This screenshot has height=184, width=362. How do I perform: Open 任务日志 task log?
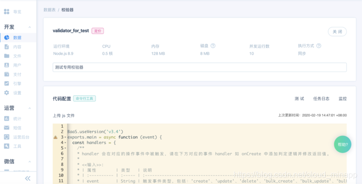[321, 99]
